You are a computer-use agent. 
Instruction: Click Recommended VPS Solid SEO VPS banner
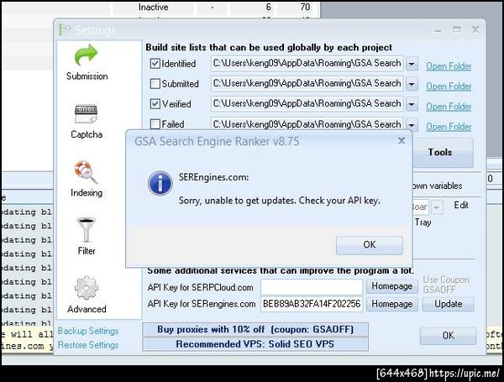(255, 344)
